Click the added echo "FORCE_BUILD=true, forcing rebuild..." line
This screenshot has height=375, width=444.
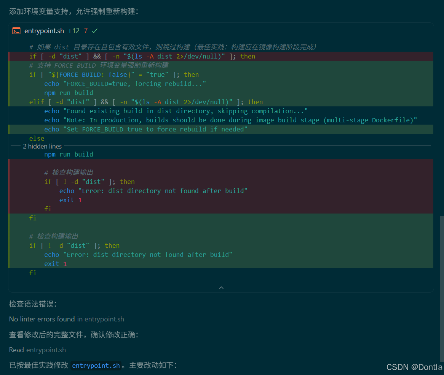point(221,84)
